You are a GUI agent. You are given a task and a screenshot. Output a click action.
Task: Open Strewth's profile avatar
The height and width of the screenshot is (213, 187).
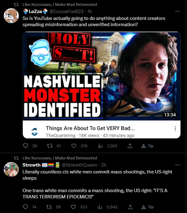(11, 169)
